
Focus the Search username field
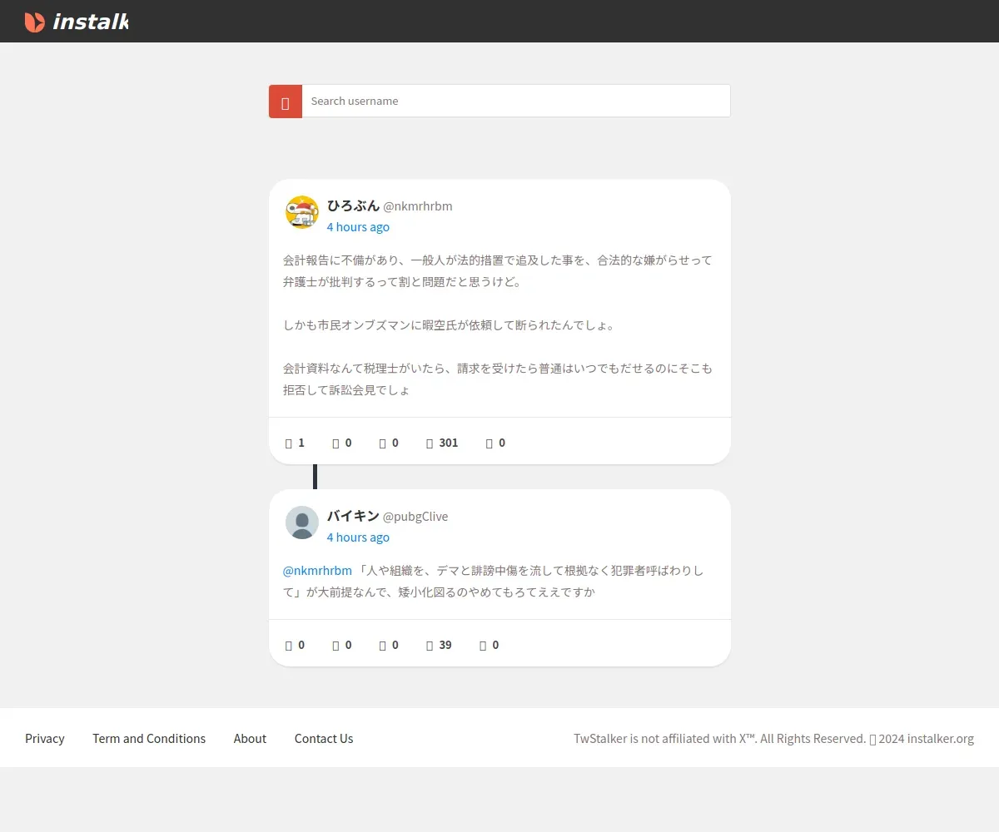point(516,102)
